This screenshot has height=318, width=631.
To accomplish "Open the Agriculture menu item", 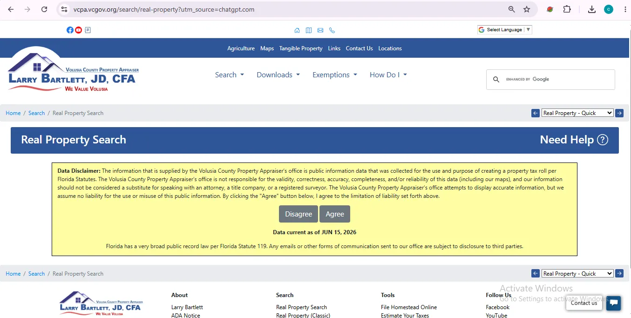I will [x=241, y=48].
